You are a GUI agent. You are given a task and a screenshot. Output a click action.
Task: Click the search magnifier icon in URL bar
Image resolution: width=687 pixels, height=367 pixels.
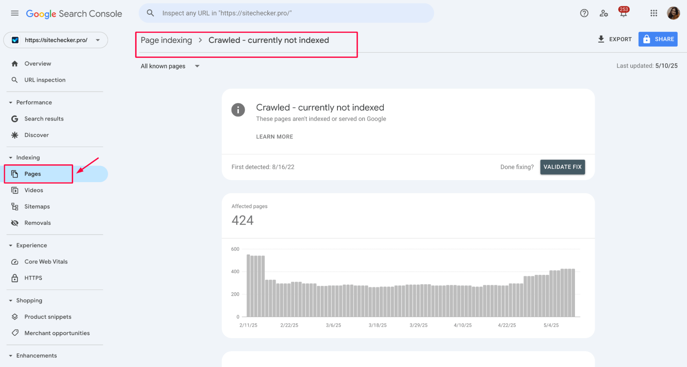[x=150, y=13]
